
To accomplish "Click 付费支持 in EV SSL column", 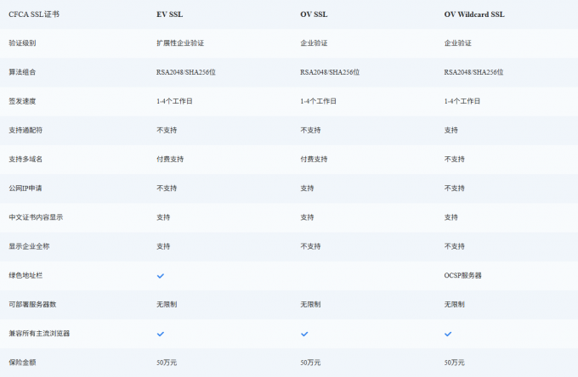I will 170,160.
